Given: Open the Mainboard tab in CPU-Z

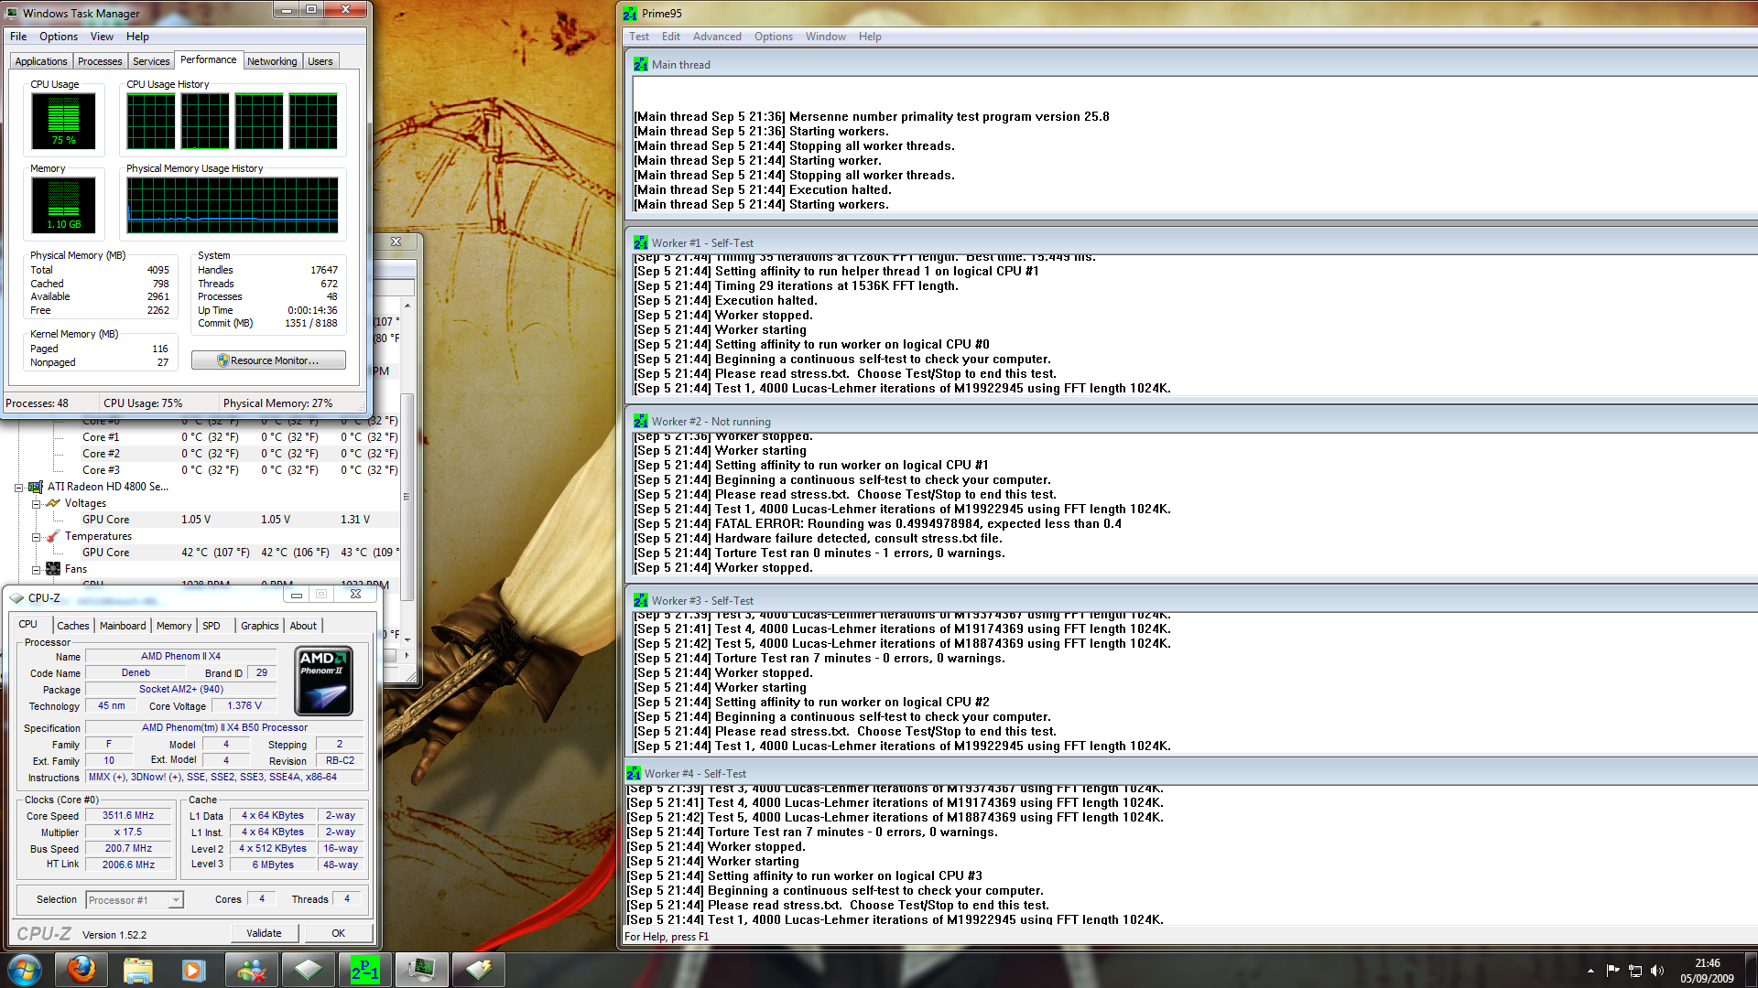Looking at the screenshot, I should tap(123, 626).
